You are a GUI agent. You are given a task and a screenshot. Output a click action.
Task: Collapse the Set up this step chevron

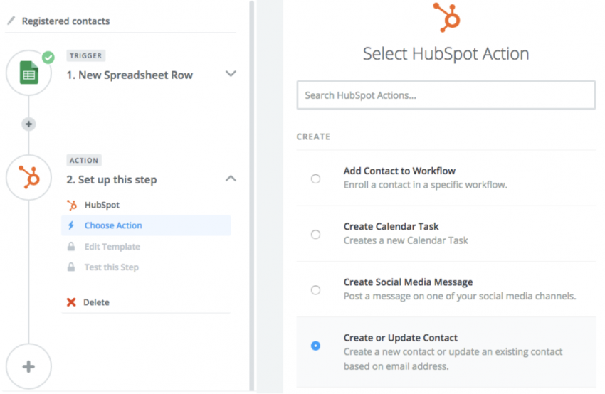click(x=231, y=179)
